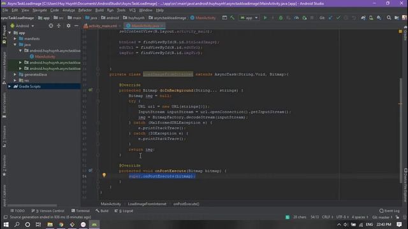Expand the generatedJava folder
Screen dimensions: 408x229
click(15, 74)
